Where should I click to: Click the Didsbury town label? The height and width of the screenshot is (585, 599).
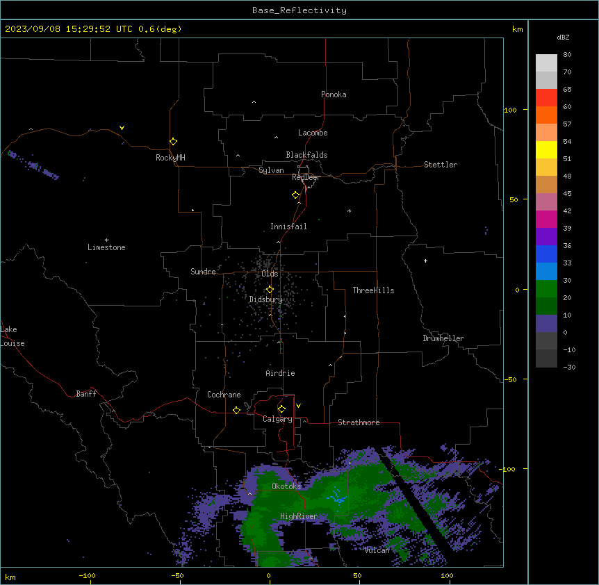[266, 299]
